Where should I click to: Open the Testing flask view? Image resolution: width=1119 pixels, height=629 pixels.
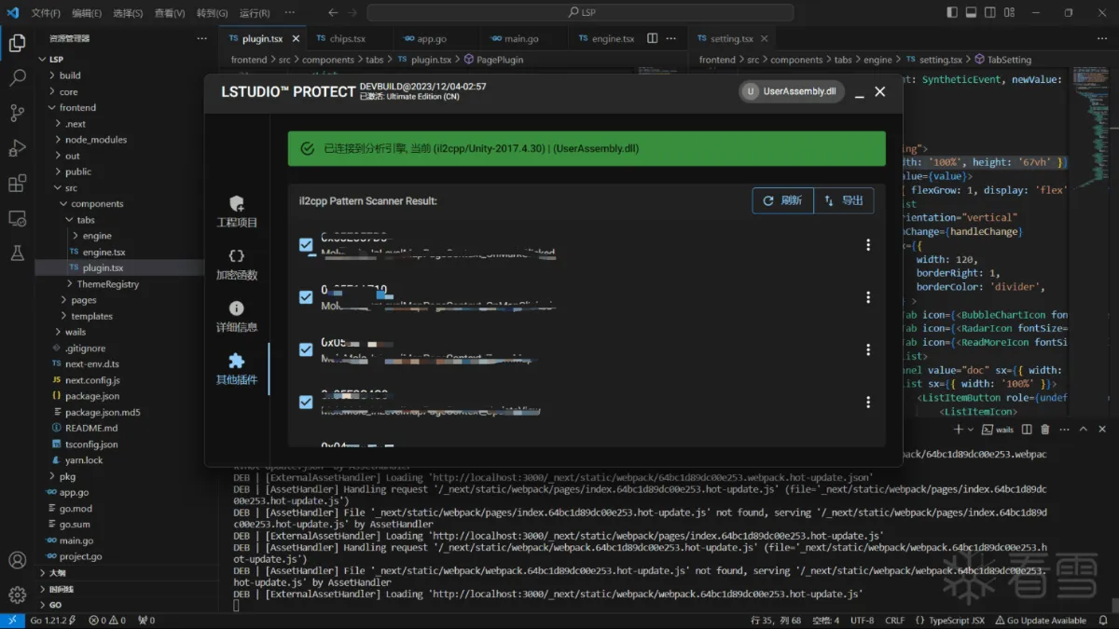17,253
